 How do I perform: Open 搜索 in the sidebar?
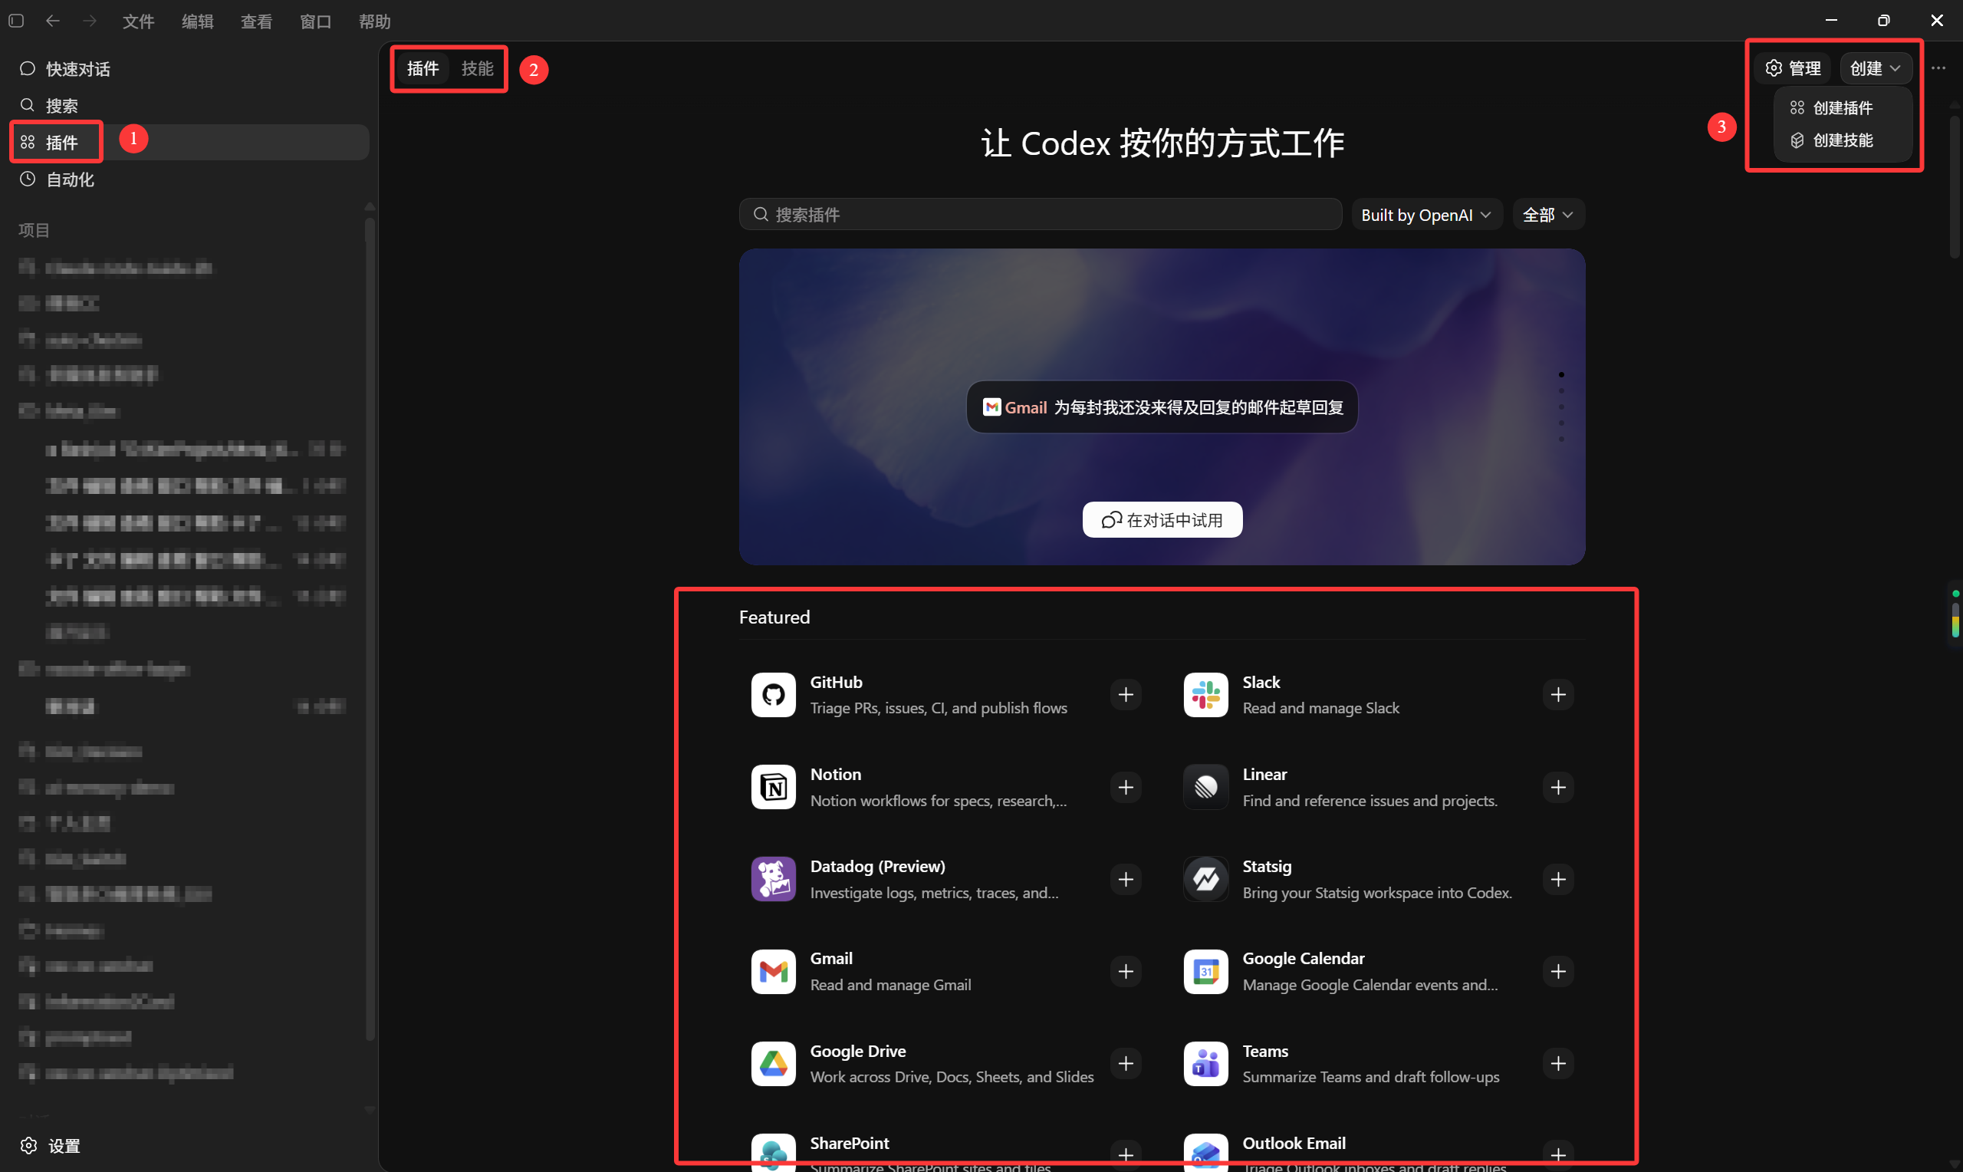(x=189, y=105)
